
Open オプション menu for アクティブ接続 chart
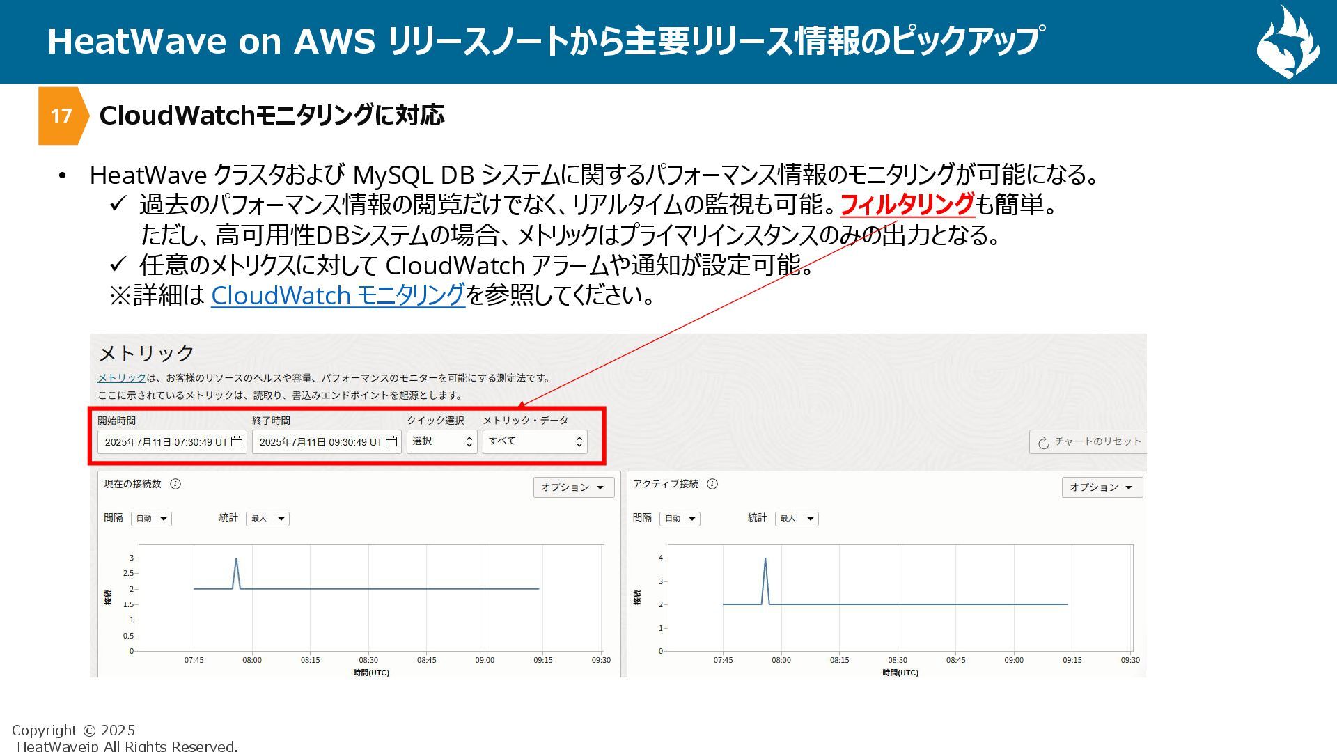pos(1102,487)
